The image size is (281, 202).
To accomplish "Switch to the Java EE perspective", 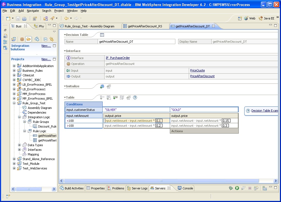I will point(266,18).
